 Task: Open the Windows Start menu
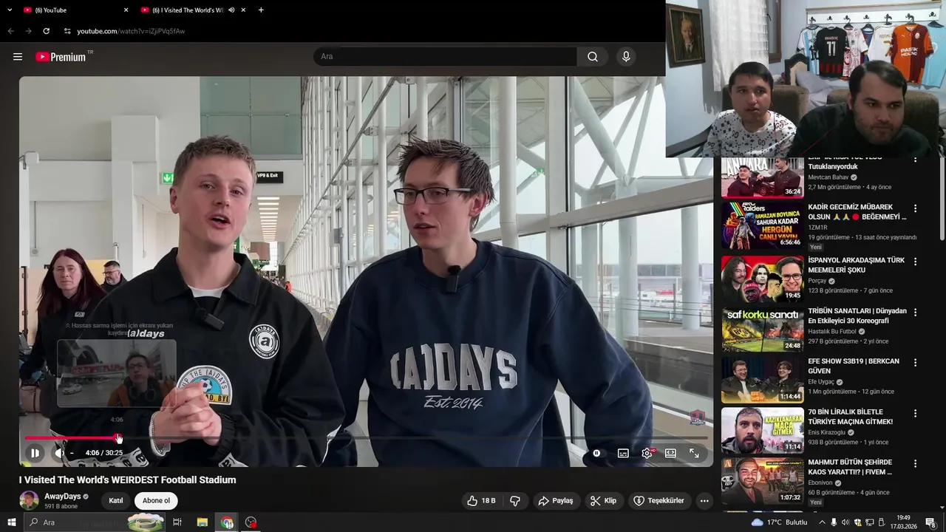click(x=11, y=522)
